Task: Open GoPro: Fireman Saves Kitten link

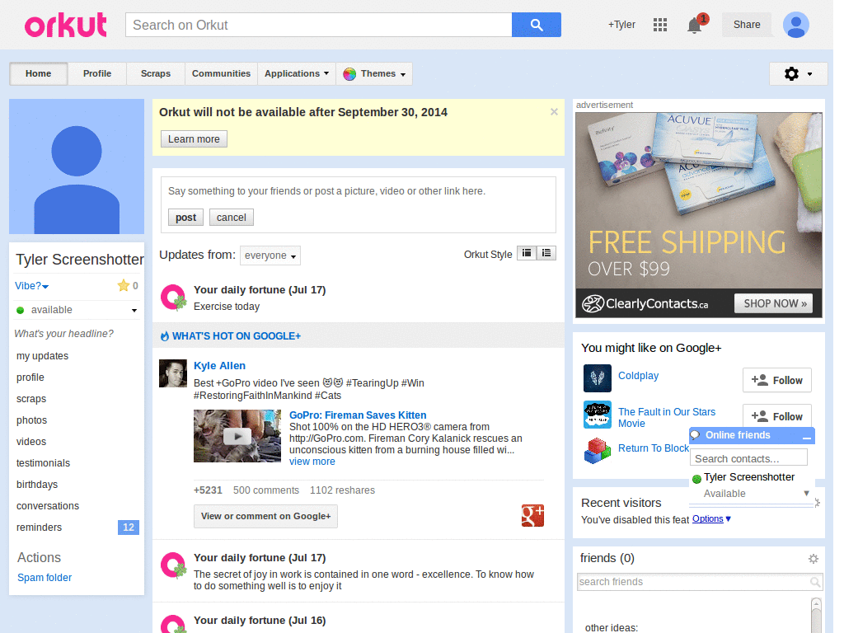Action: pos(358,415)
